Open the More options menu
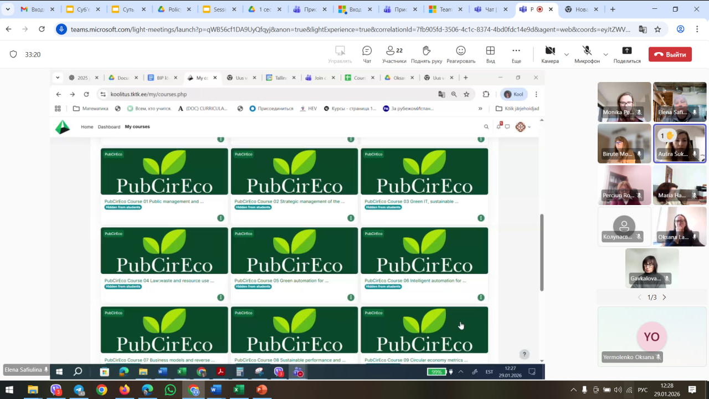Screen dimensions: 709x399 516,54
